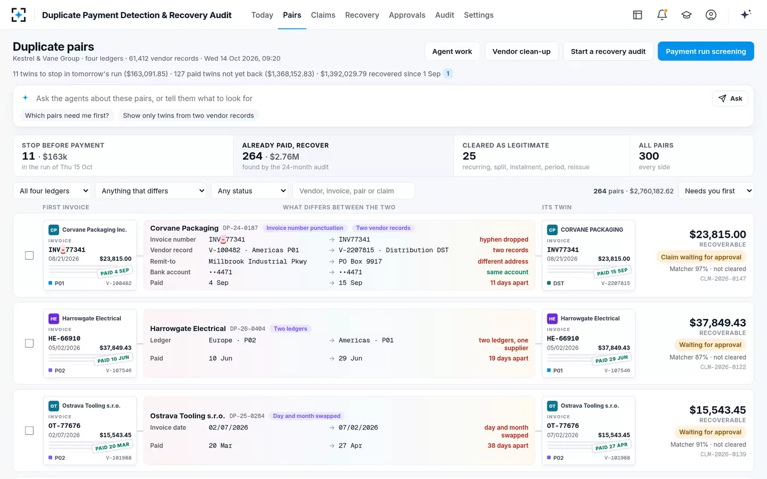Open the Approvals tab
This screenshot has width=767, height=479.
tap(407, 15)
